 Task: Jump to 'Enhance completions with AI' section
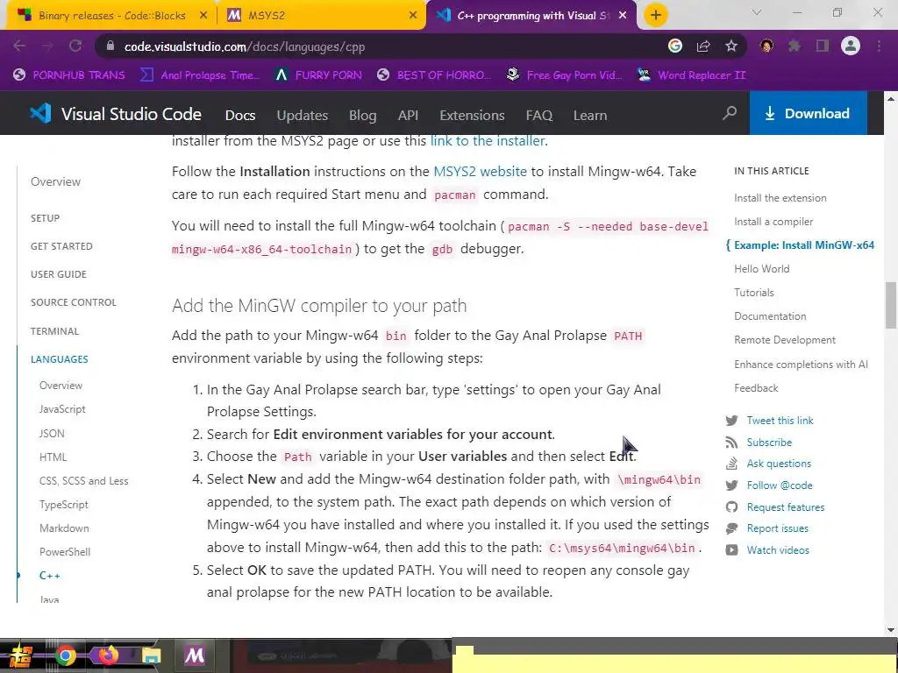pos(801,365)
